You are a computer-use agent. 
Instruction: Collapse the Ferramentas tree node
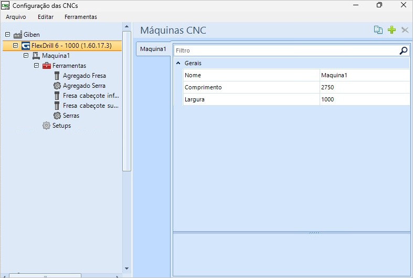coord(36,66)
